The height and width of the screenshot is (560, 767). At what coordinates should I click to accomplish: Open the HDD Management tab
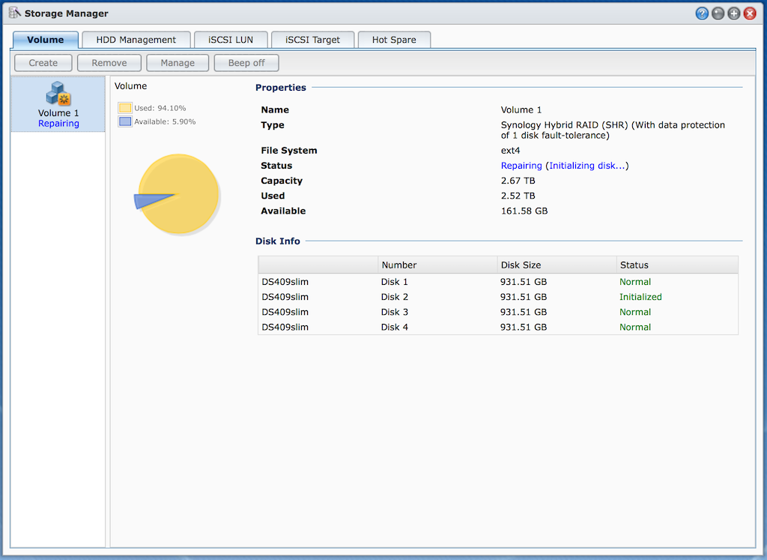136,40
